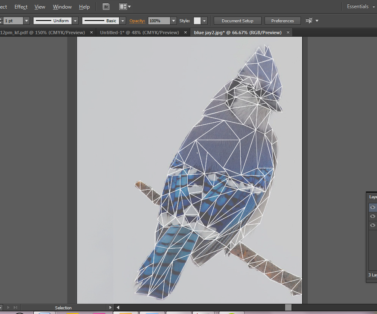Click the status bar Selection arrow icon
This screenshot has height=314, width=377.
tap(111, 308)
